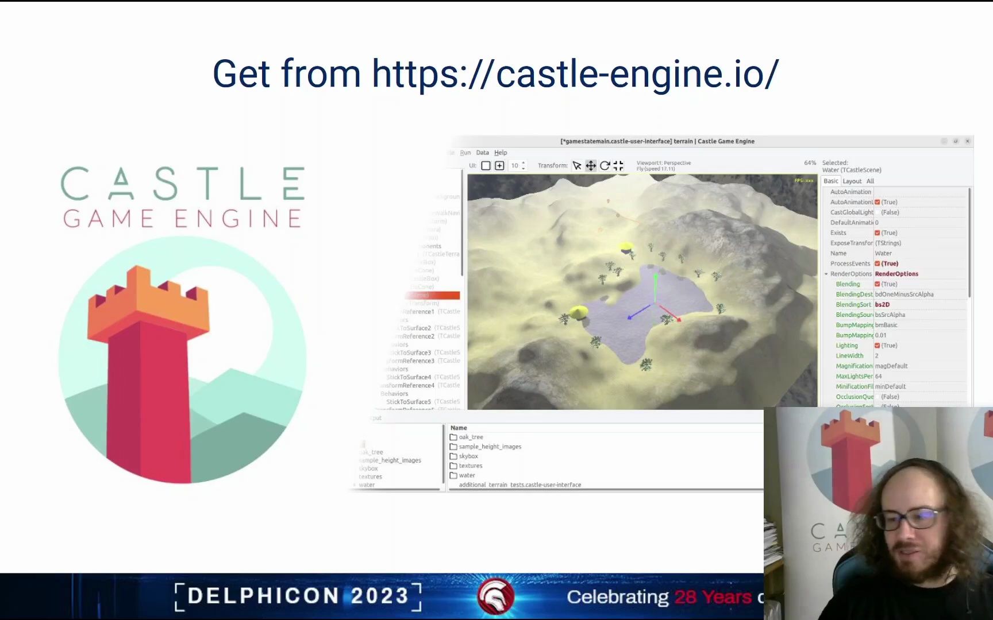Viewport: 993px width, 620px height.
Task: Activate the Move (translate) Transform tool
Action: [591, 165]
